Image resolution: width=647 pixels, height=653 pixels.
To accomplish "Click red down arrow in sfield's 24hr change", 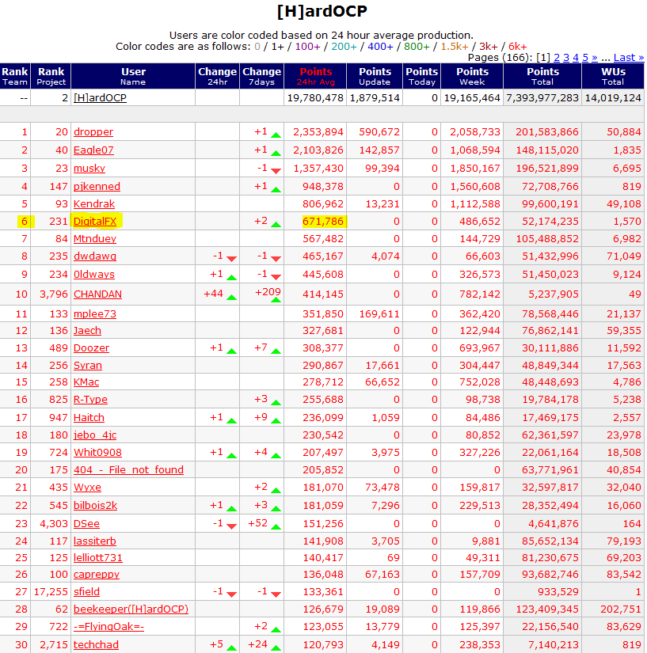I will coord(231,594).
